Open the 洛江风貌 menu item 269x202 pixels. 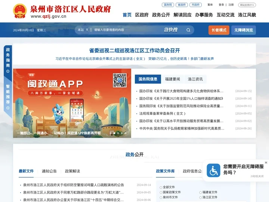coord(247,15)
